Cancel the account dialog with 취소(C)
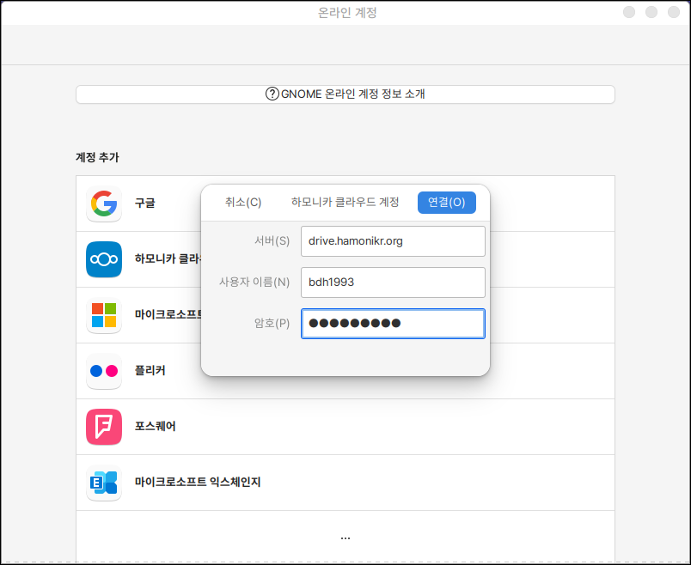The image size is (691, 565). pos(243,203)
